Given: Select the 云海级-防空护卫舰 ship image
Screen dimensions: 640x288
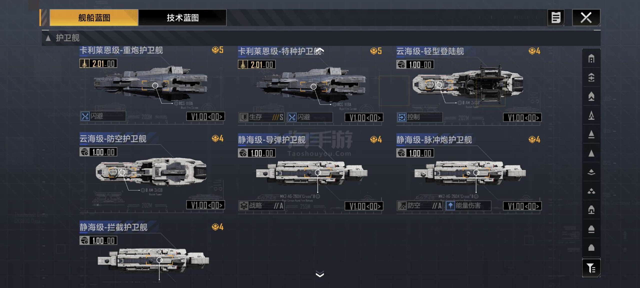Looking at the screenshot, I should pyautogui.click(x=151, y=172).
